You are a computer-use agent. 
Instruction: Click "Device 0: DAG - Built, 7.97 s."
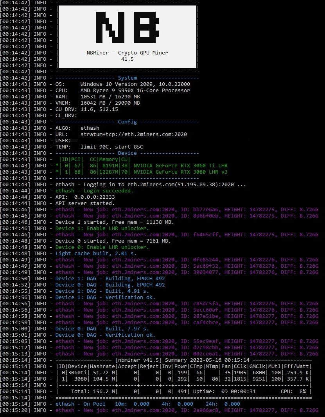(102, 329)
